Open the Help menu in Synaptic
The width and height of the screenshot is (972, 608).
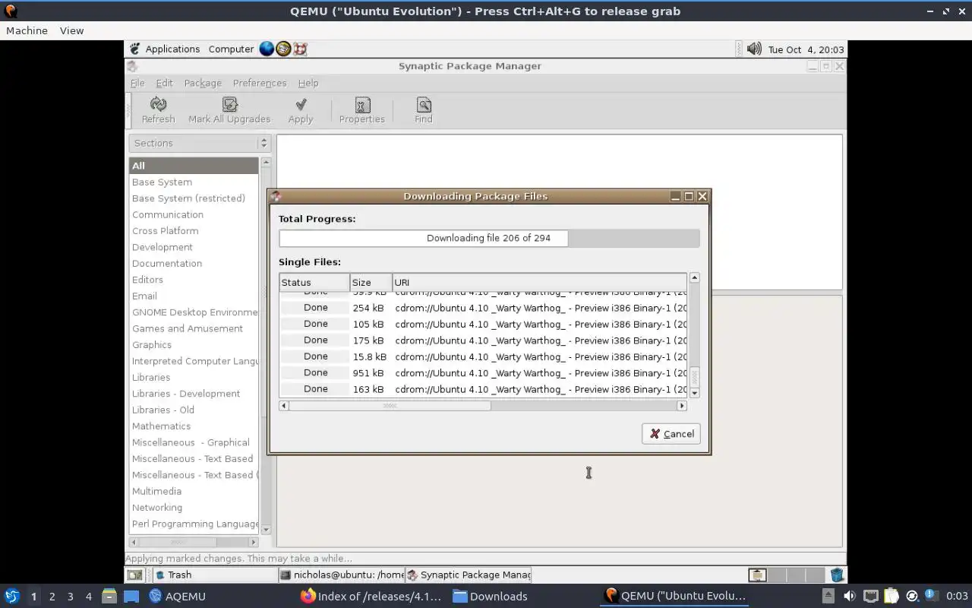(x=308, y=83)
